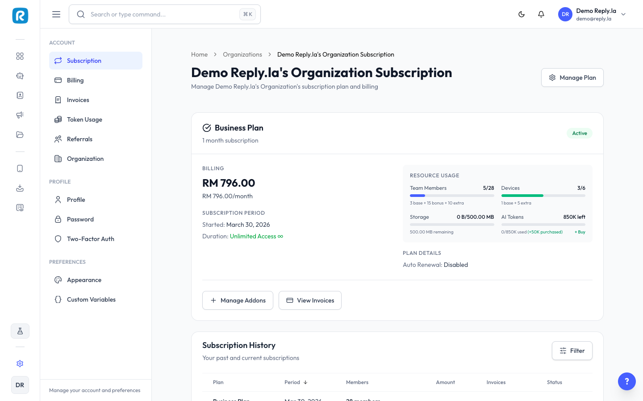Open the contacts book icon in left rail
This screenshot has width=643, height=401.
pos(20,95)
